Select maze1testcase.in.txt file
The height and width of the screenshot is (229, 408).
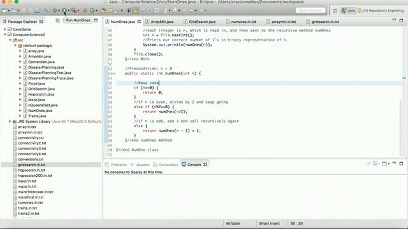click(36, 192)
